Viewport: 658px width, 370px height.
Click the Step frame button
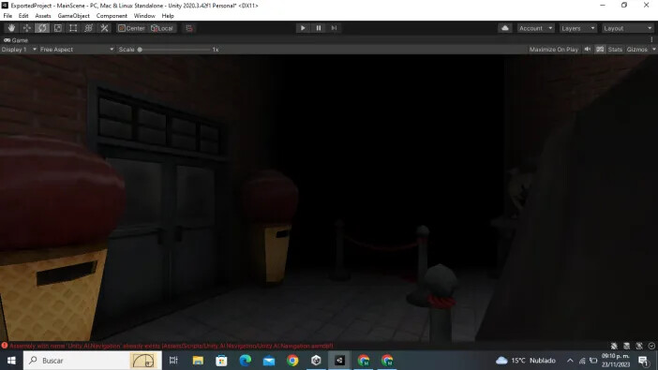tap(334, 28)
